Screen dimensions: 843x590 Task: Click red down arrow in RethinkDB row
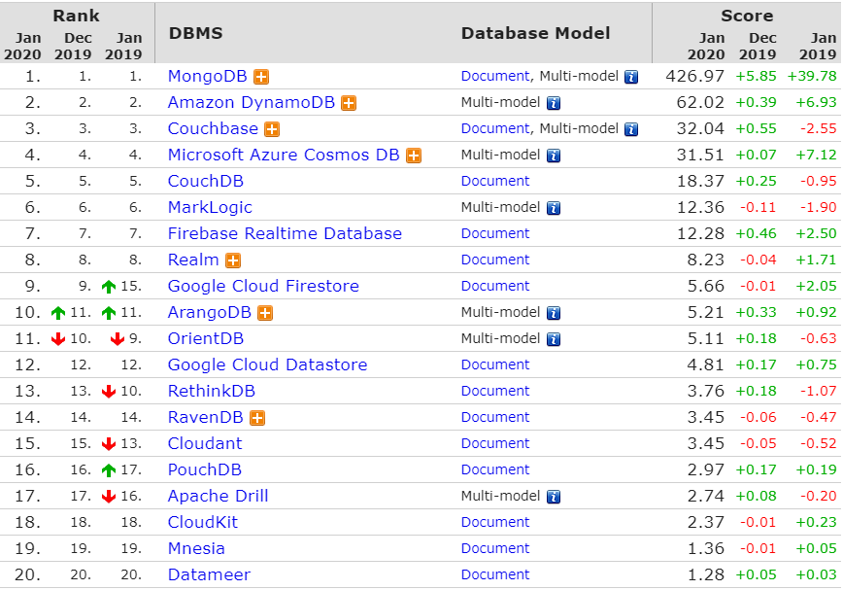point(109,392)
